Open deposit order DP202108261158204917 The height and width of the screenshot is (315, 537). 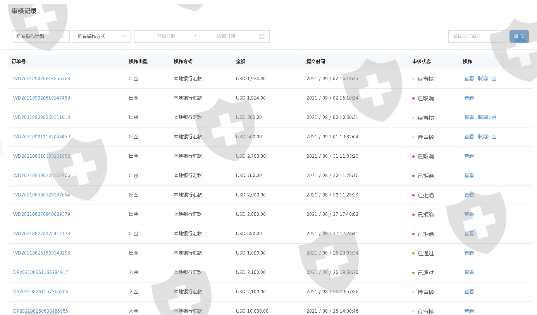pyautogui.click(x=41, y=272)
